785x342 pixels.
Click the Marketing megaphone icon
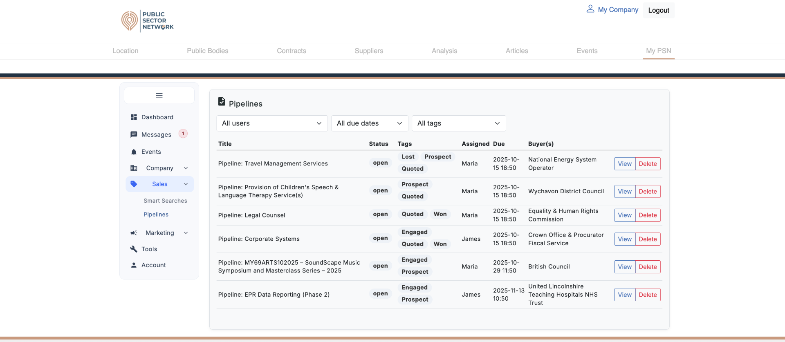[x=134, y=233]
